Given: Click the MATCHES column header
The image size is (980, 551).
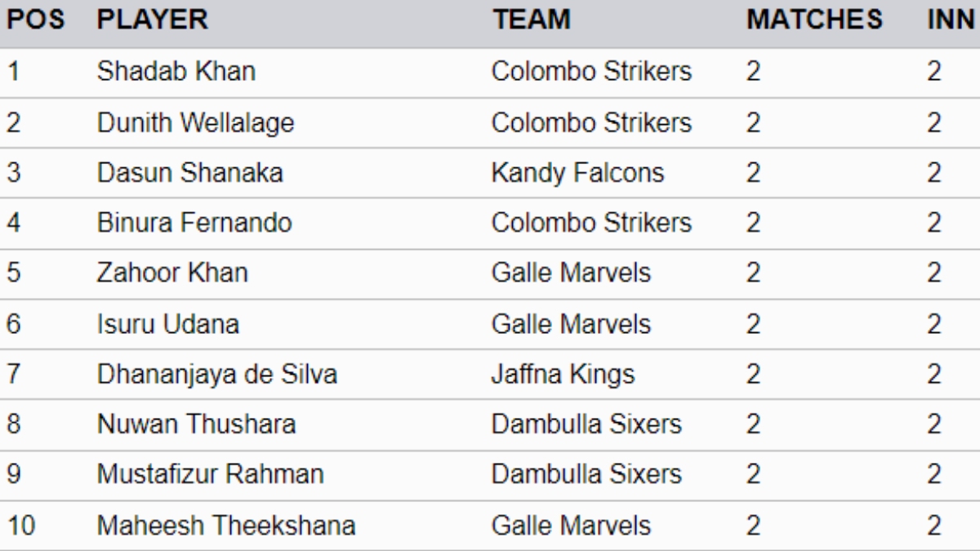Looking at the screenshot, I should [814, 20].
